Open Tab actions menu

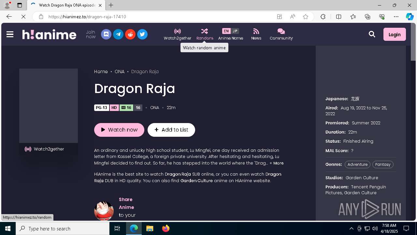point(20,5)
